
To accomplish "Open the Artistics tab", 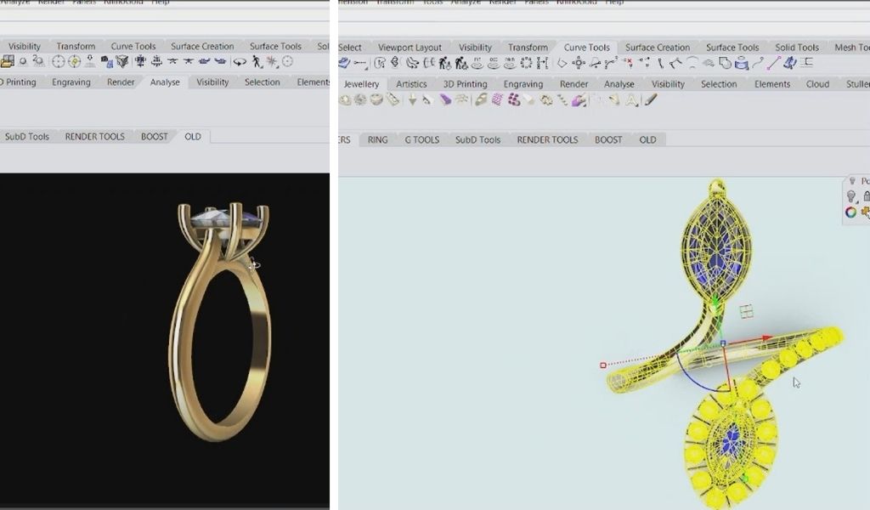I will point(411,84).
